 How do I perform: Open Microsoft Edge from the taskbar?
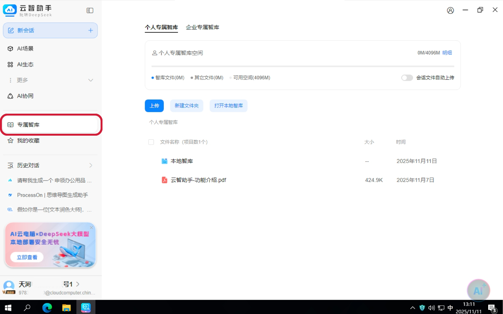coord(47,308)
